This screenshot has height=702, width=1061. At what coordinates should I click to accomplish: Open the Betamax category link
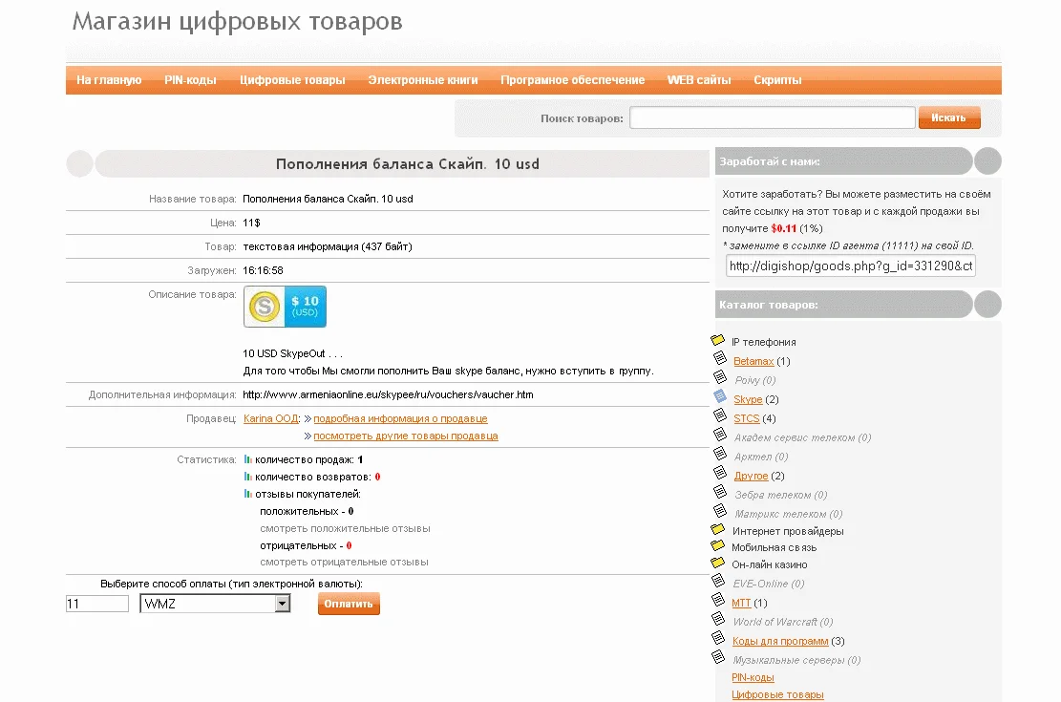point(753,361)
